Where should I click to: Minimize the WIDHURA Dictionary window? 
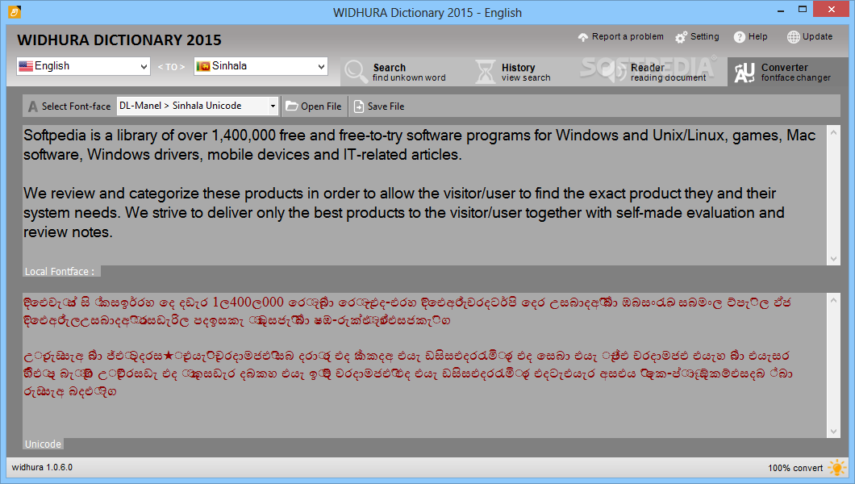point(782,10)
